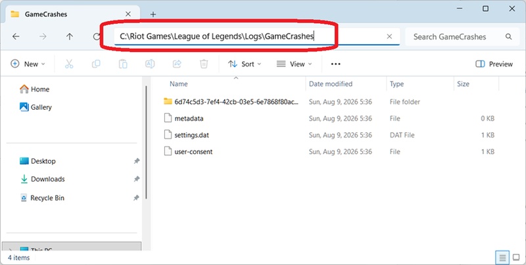Toggle the Preview pane
The image size is (526, 265).
click(494, 64)
